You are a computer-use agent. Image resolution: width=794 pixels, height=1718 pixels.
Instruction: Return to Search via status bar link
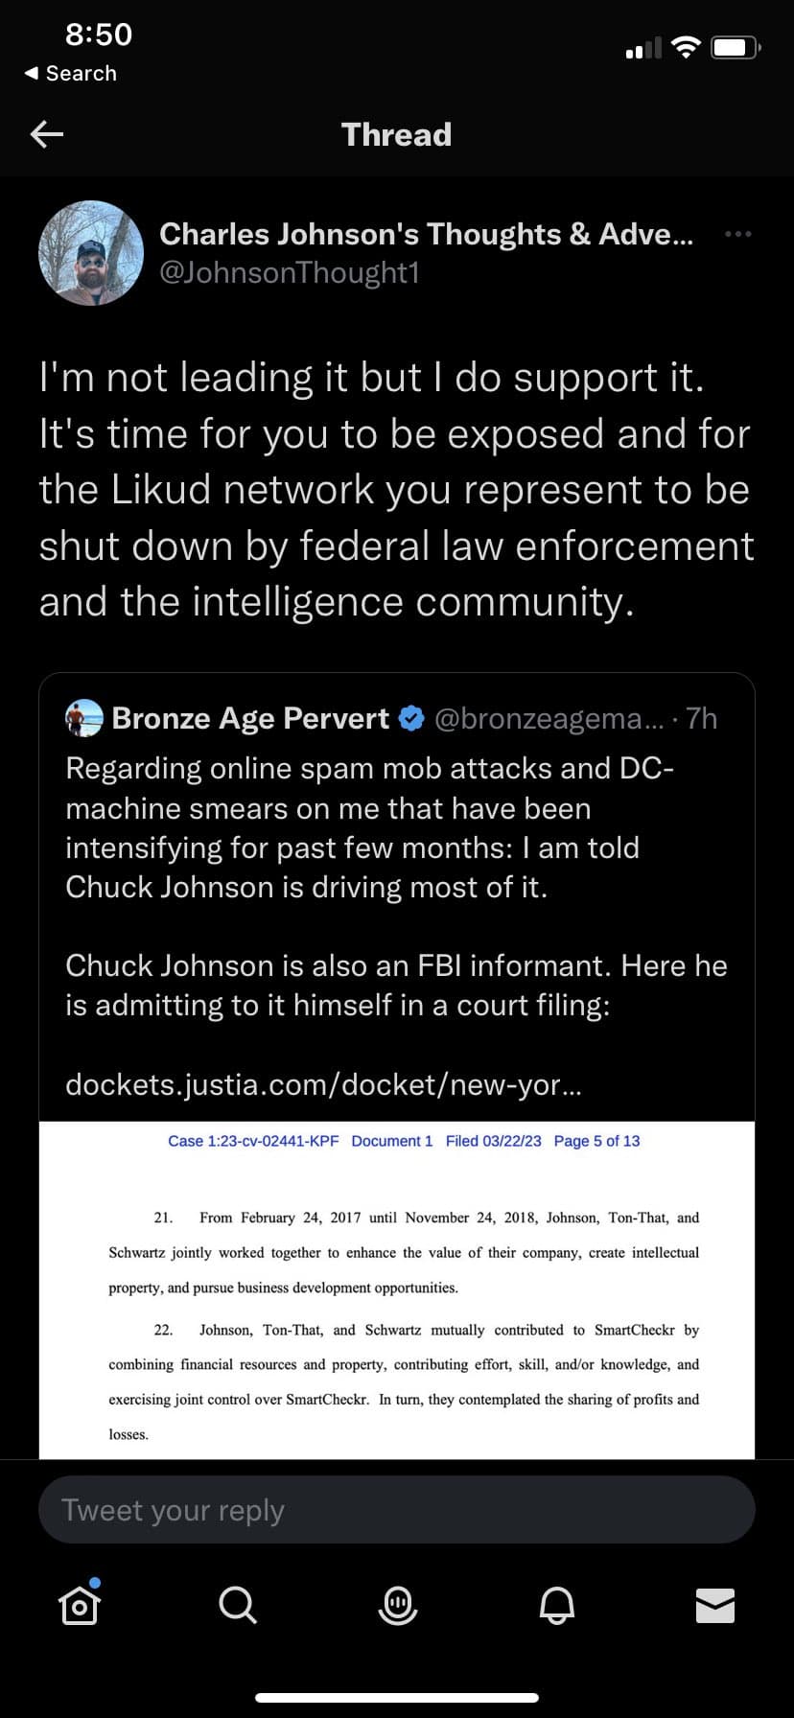click(x=70, y=74)
